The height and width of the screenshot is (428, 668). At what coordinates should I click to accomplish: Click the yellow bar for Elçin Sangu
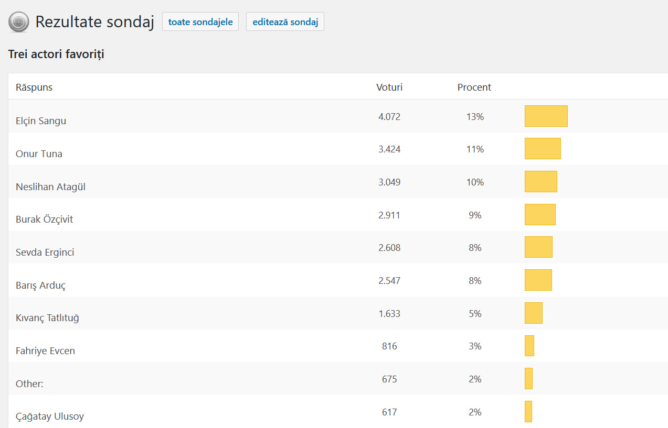pos(546,116)
